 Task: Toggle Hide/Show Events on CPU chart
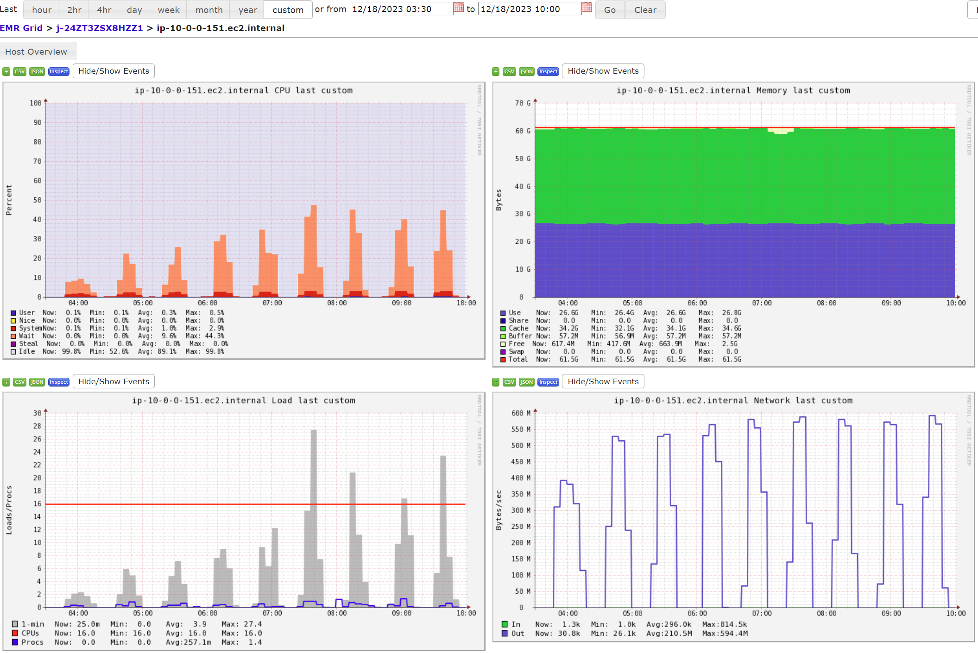[114, 71]
